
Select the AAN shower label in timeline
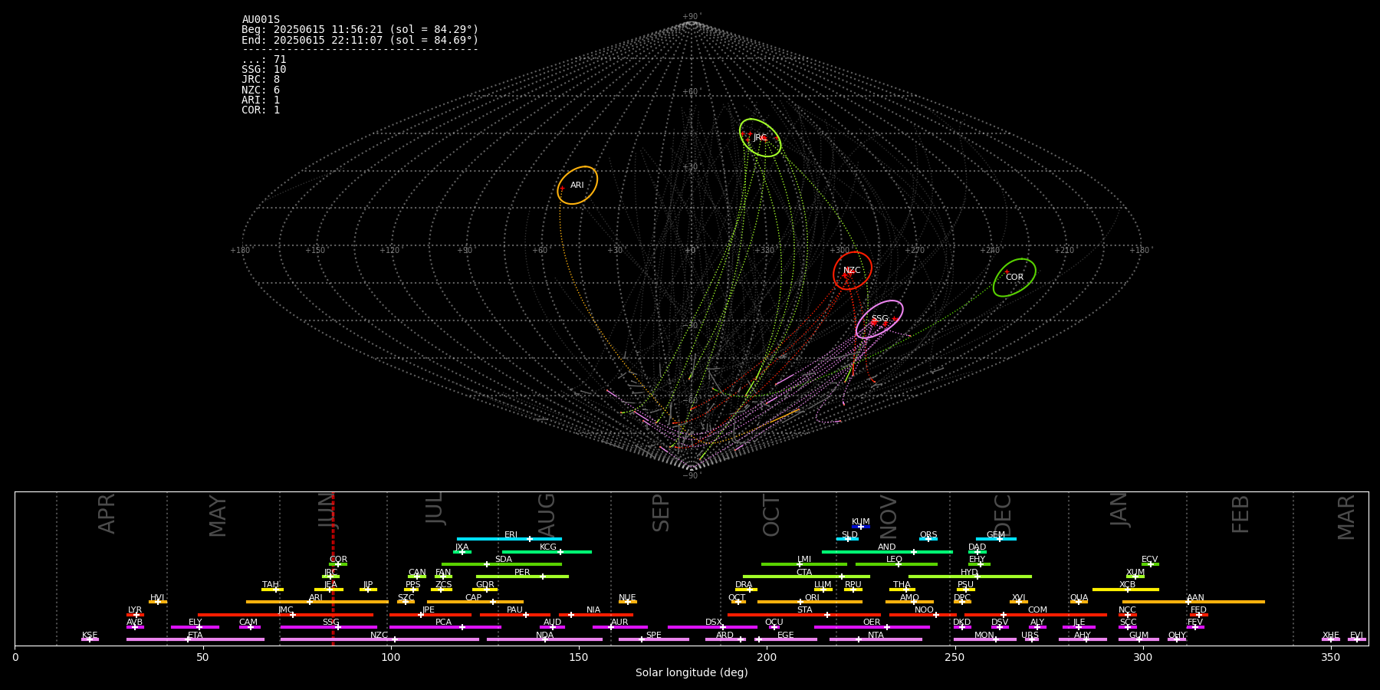[1195, 598]
